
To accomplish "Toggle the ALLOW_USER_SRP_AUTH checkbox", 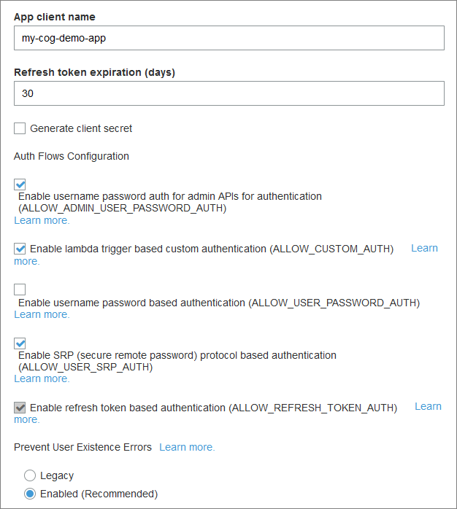I will pos(20,343).
